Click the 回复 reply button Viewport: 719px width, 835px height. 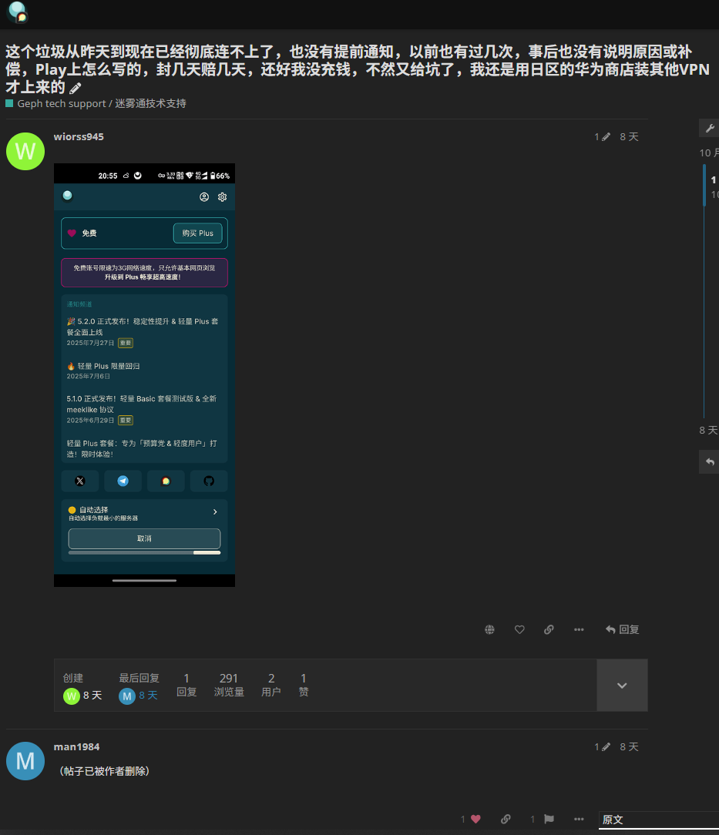pos(623,629)
